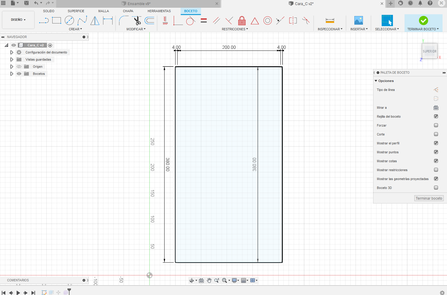The image size is (447, 295).
Task: Open the Orbit navigation tool
Action: (192, 280)
